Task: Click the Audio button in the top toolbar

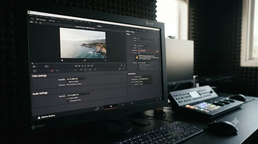Action: (x=52, y=21)
